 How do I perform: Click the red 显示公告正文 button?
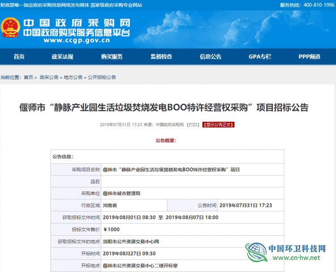coord(218,125)
